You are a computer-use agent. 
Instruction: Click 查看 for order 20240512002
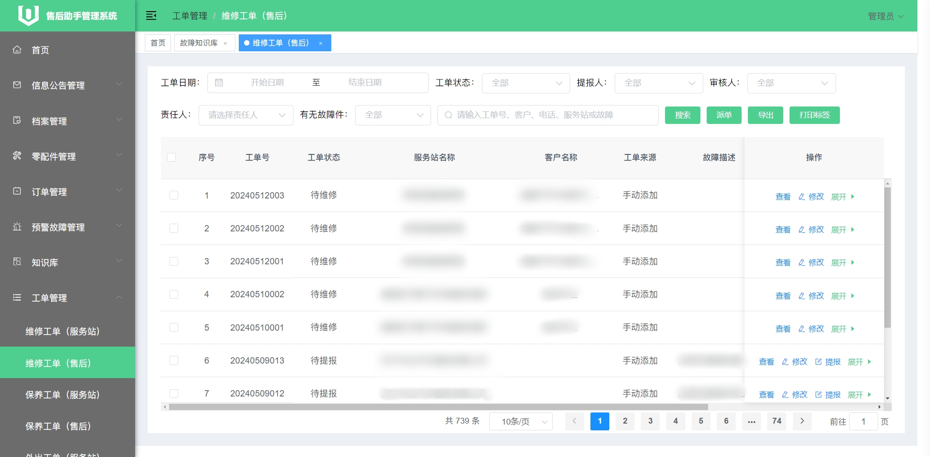783,229
